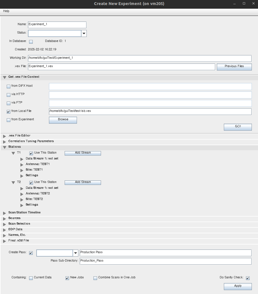The image size is (258, 294).
Task: Enable the via HTTP checkbox
Action: click(x=9, y=95)
